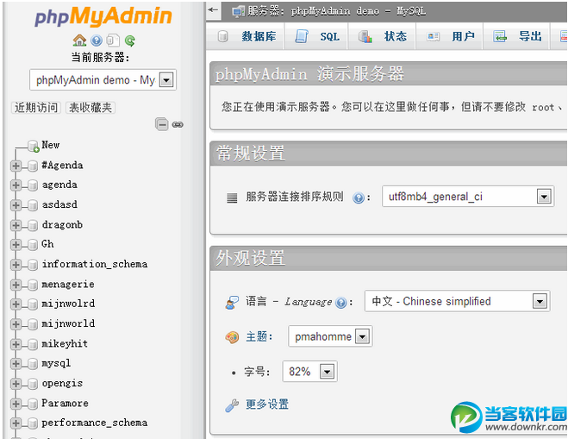Open the 用户 tab
The height and width of the screenshot is (439, 568).
tap(450, 36)
